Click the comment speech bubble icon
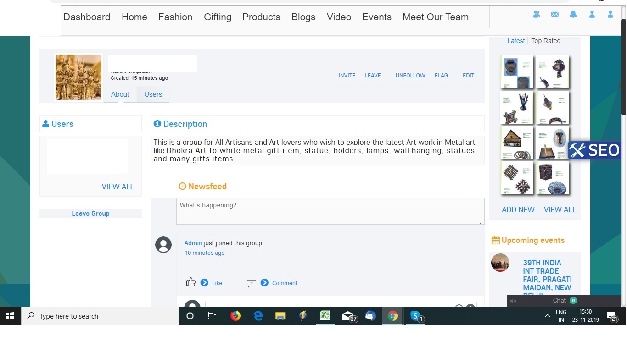 (251, 283)
